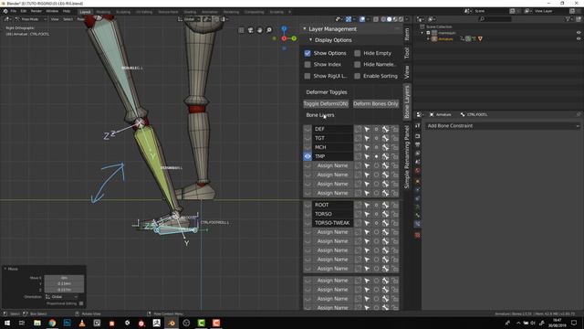Switch to the Item sidebar tab
The width and height of the screenshot is (584, 329).
[x=407, y=34]
